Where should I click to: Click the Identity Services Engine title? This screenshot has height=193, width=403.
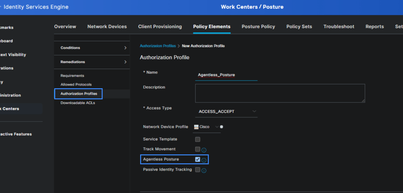coord(36,7)
